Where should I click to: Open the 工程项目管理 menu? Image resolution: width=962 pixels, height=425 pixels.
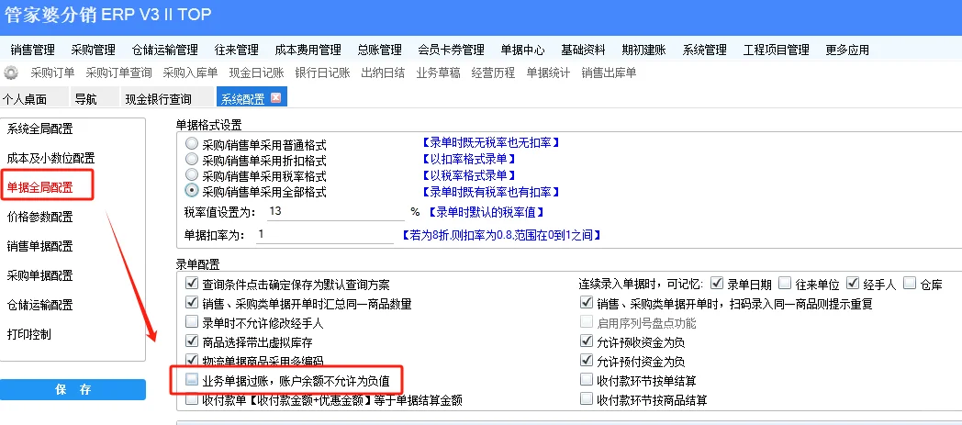[x=776, y=50]
